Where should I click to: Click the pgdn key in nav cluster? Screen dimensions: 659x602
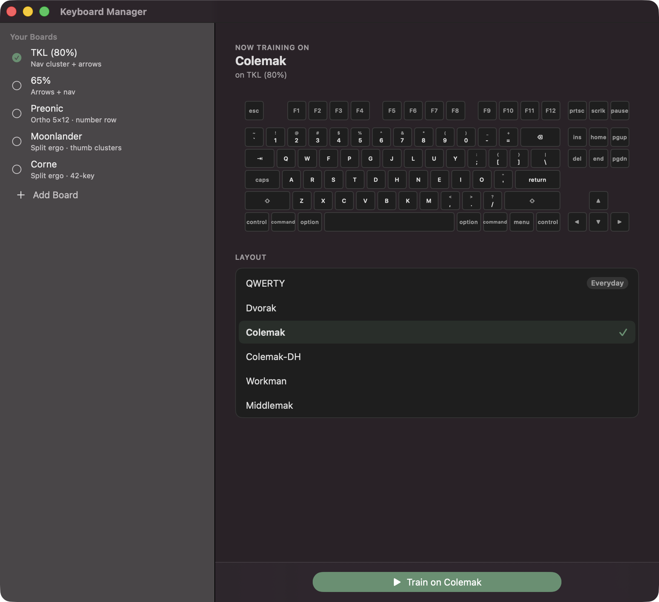click(620, 159)
